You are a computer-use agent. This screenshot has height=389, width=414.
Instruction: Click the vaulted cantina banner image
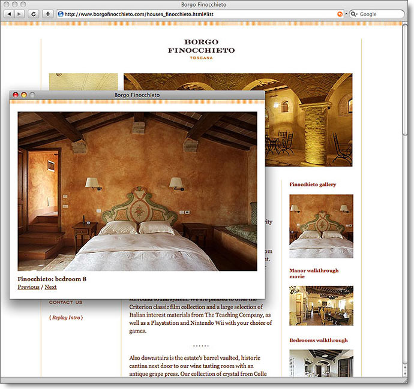pyautogui.click(x=308, y=120)
